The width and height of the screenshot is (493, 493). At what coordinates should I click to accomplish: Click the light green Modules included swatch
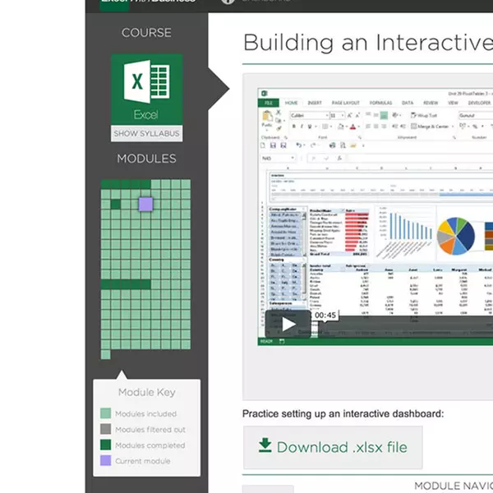[106, 413]
